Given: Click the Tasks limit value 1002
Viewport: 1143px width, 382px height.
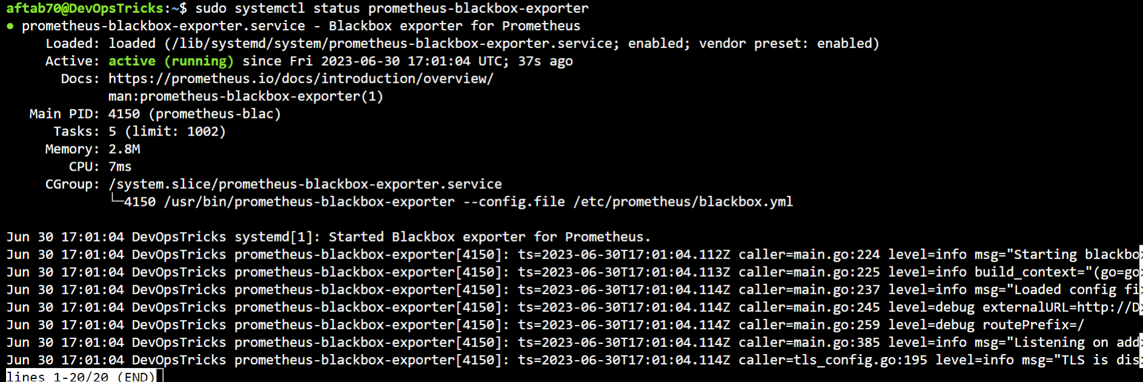Looking at the screenshot, I should point(203,131).
